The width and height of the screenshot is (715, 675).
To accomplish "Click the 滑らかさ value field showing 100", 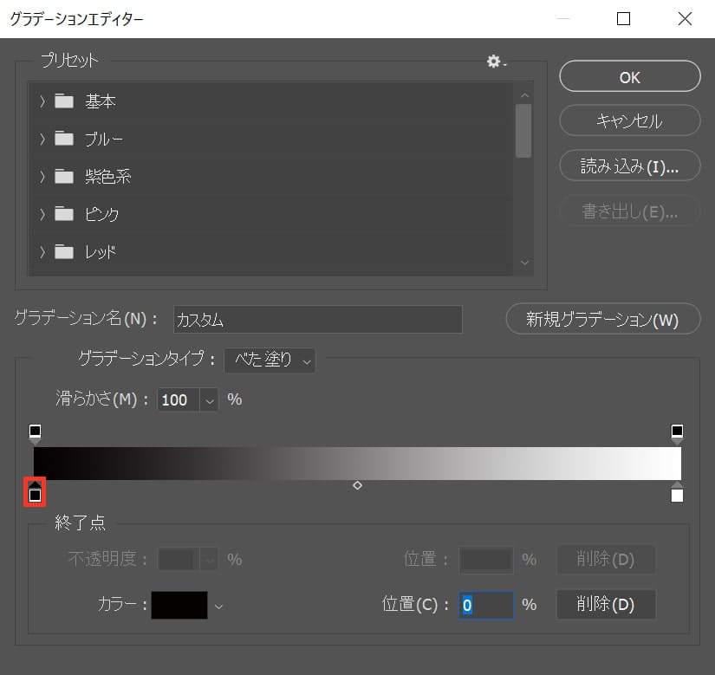I will (x=179, y=400).
